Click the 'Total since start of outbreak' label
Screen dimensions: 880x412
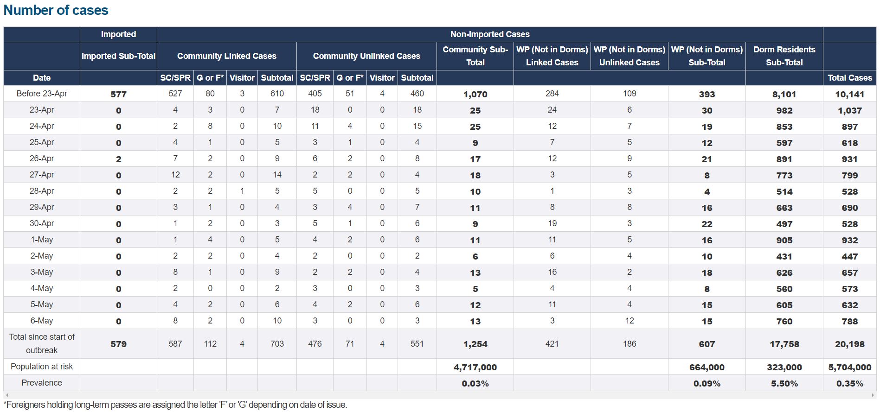[42, 343]
